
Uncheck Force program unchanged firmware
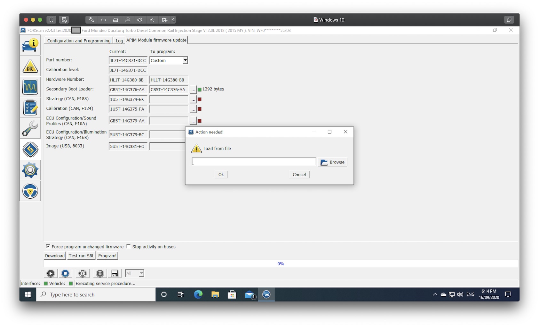point(48,247)
